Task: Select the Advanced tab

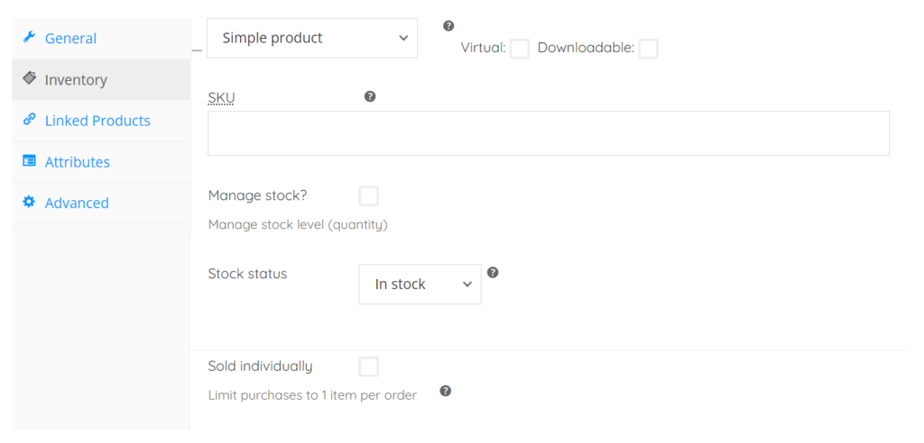Action: point(77,203)
